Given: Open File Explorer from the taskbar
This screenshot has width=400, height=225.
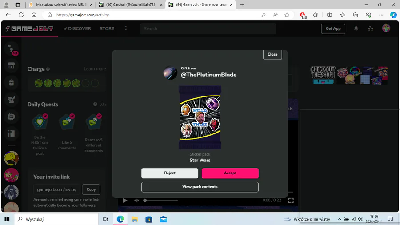Looking at the screenshot, I should [x=134, y=219].
